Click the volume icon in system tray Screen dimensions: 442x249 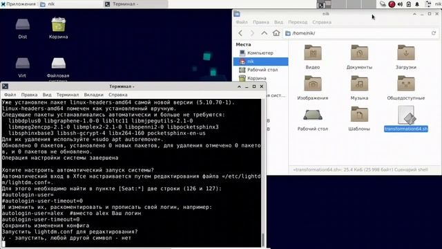coord(400,4)
